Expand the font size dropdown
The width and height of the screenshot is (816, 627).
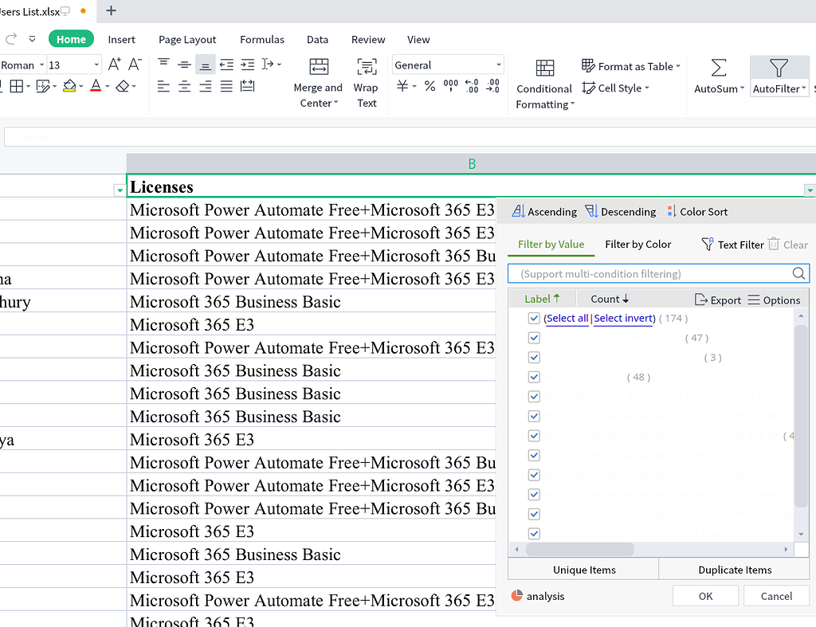pos(96,65)
